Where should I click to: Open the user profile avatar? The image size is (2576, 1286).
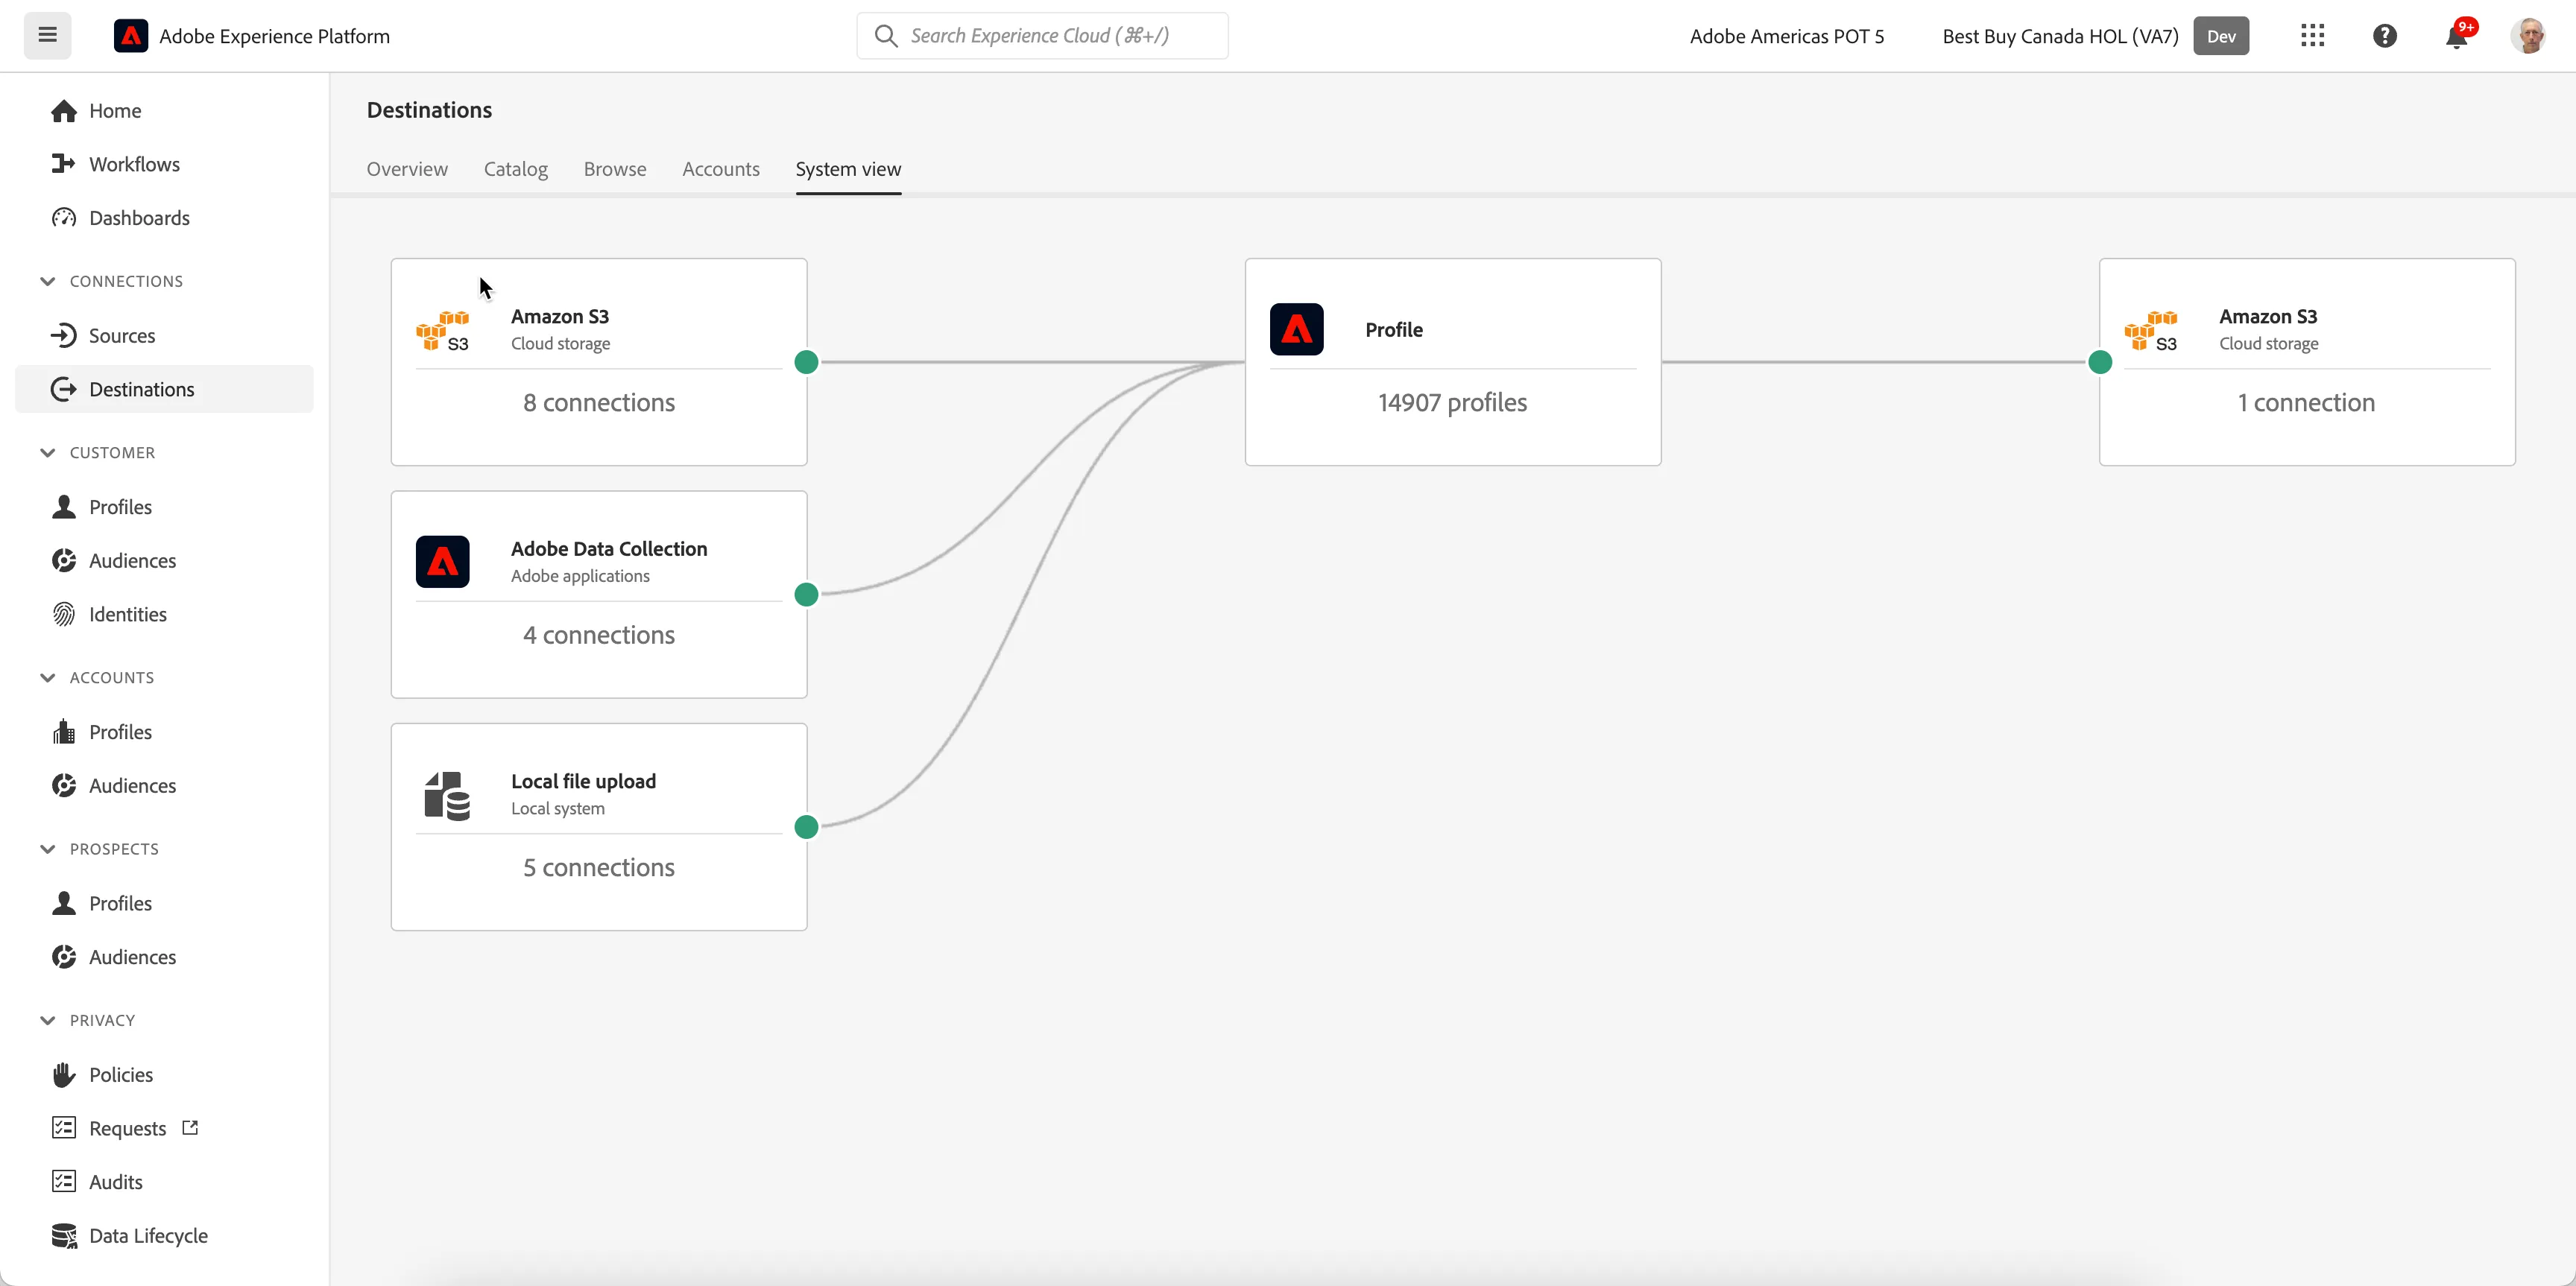[2529, 36]
